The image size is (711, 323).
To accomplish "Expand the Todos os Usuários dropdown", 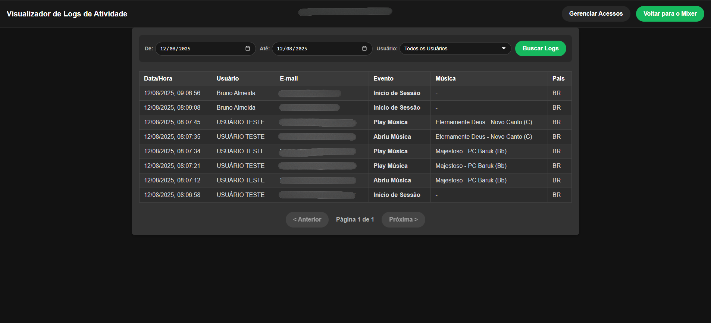I will pos(455,48).
